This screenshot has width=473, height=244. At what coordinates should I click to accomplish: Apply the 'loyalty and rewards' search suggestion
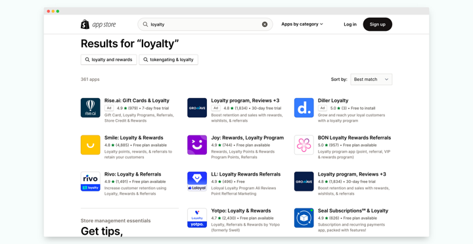coord(108,59)
